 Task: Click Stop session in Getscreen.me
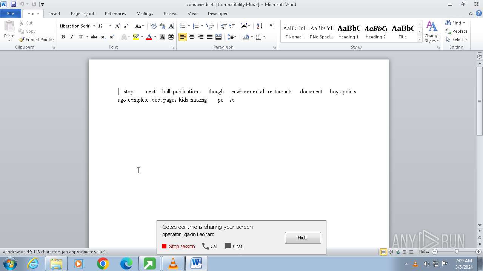178,246
